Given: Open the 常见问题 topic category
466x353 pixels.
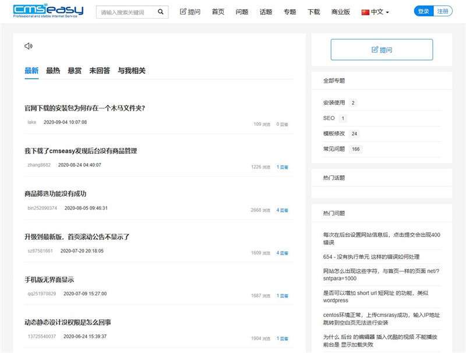Looking at the screenshot, I should coord(334,149).
